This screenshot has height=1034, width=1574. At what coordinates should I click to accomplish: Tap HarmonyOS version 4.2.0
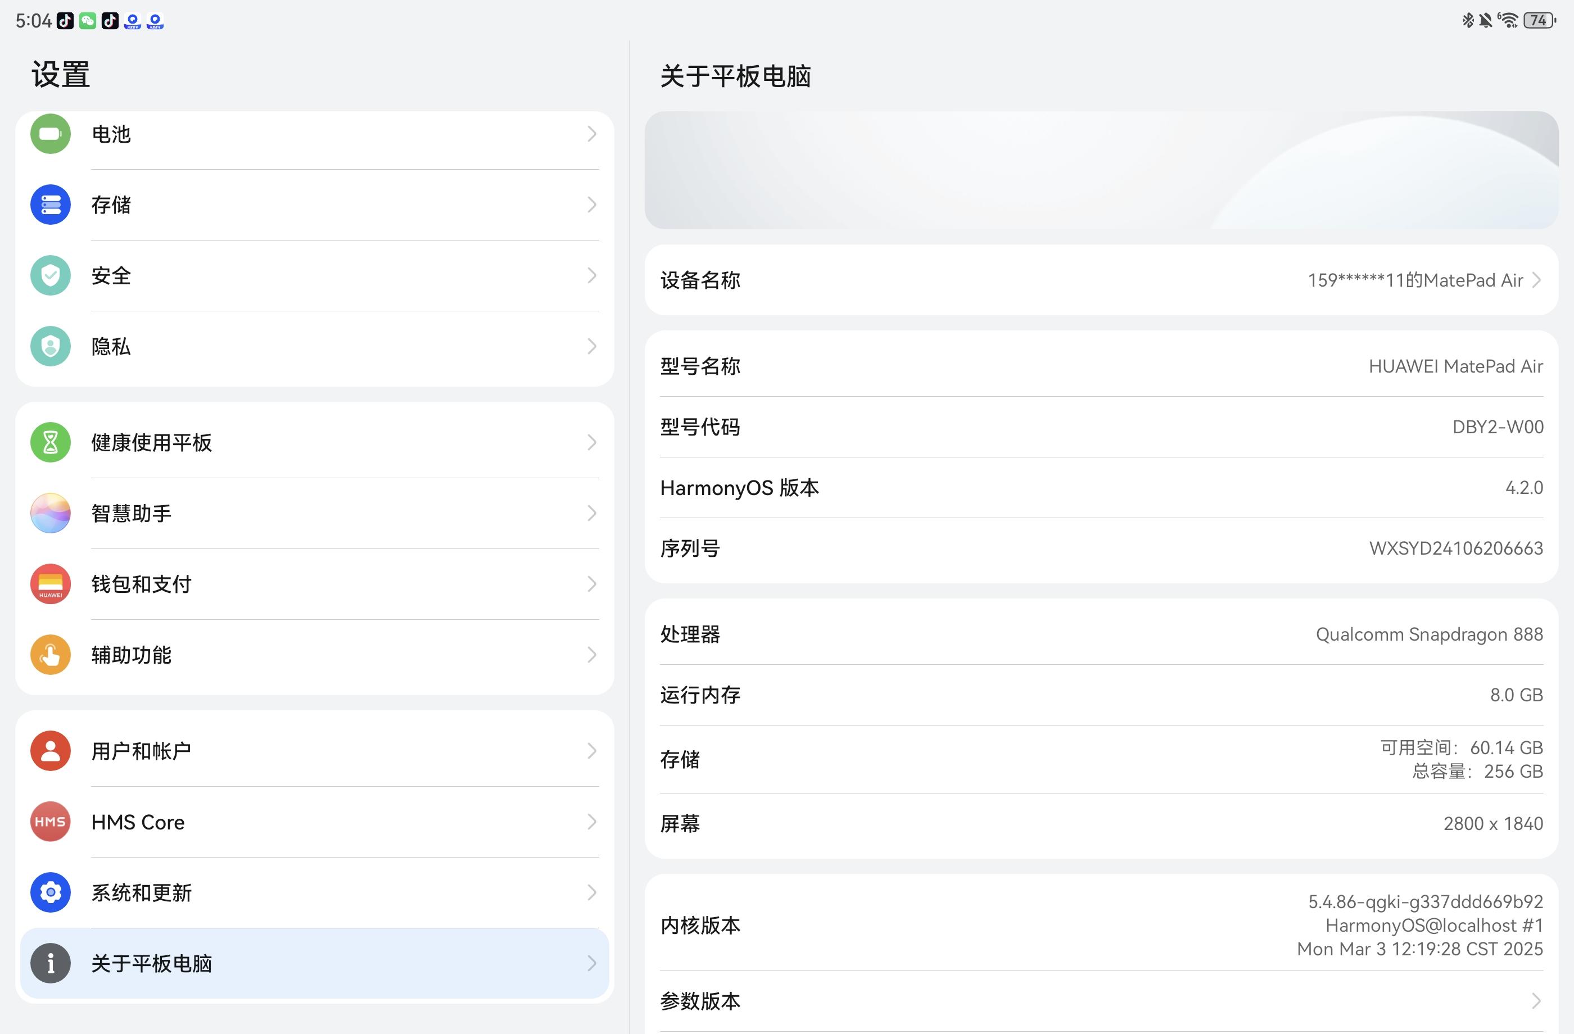[1525, 488]
